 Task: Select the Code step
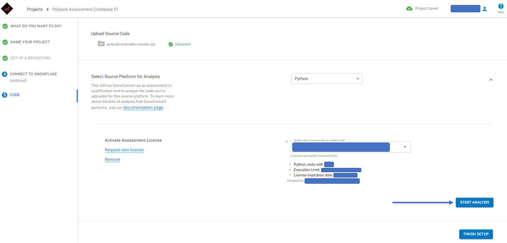[15, 95]
